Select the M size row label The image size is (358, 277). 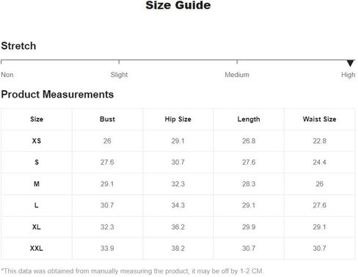tap(37, 184)
